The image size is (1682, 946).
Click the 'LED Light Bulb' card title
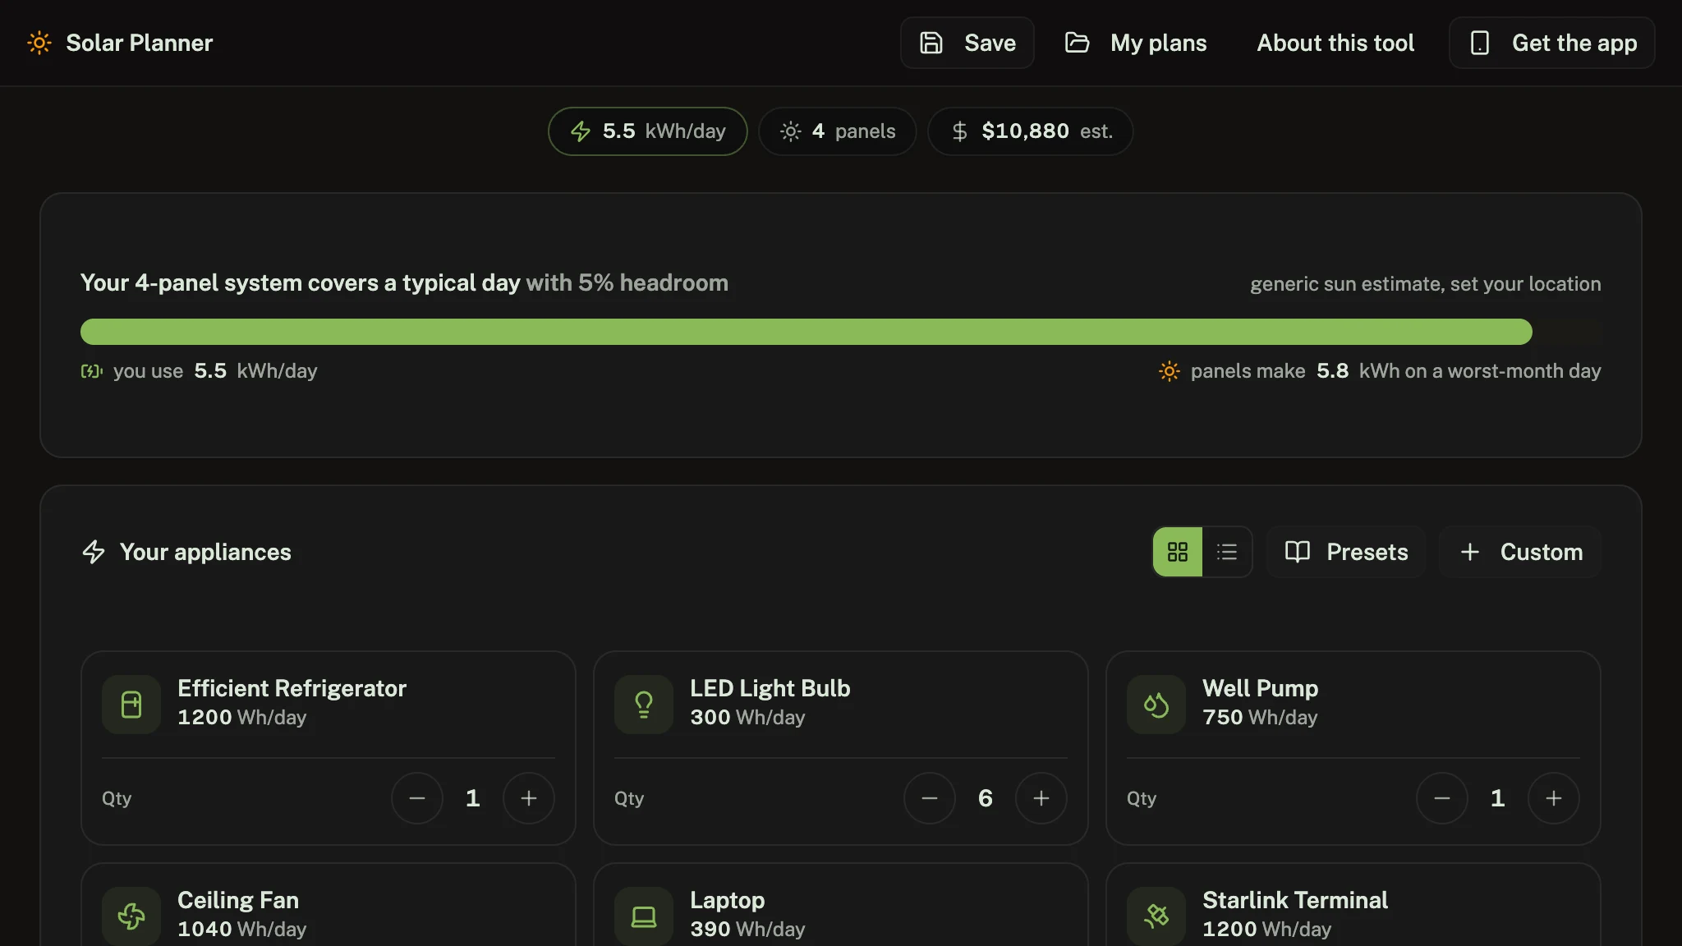coord(770,688)
